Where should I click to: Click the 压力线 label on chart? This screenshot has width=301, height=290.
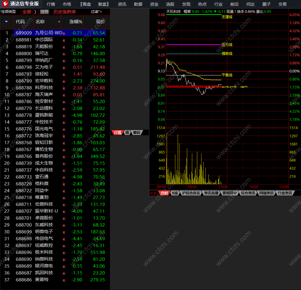click(227, 45)
